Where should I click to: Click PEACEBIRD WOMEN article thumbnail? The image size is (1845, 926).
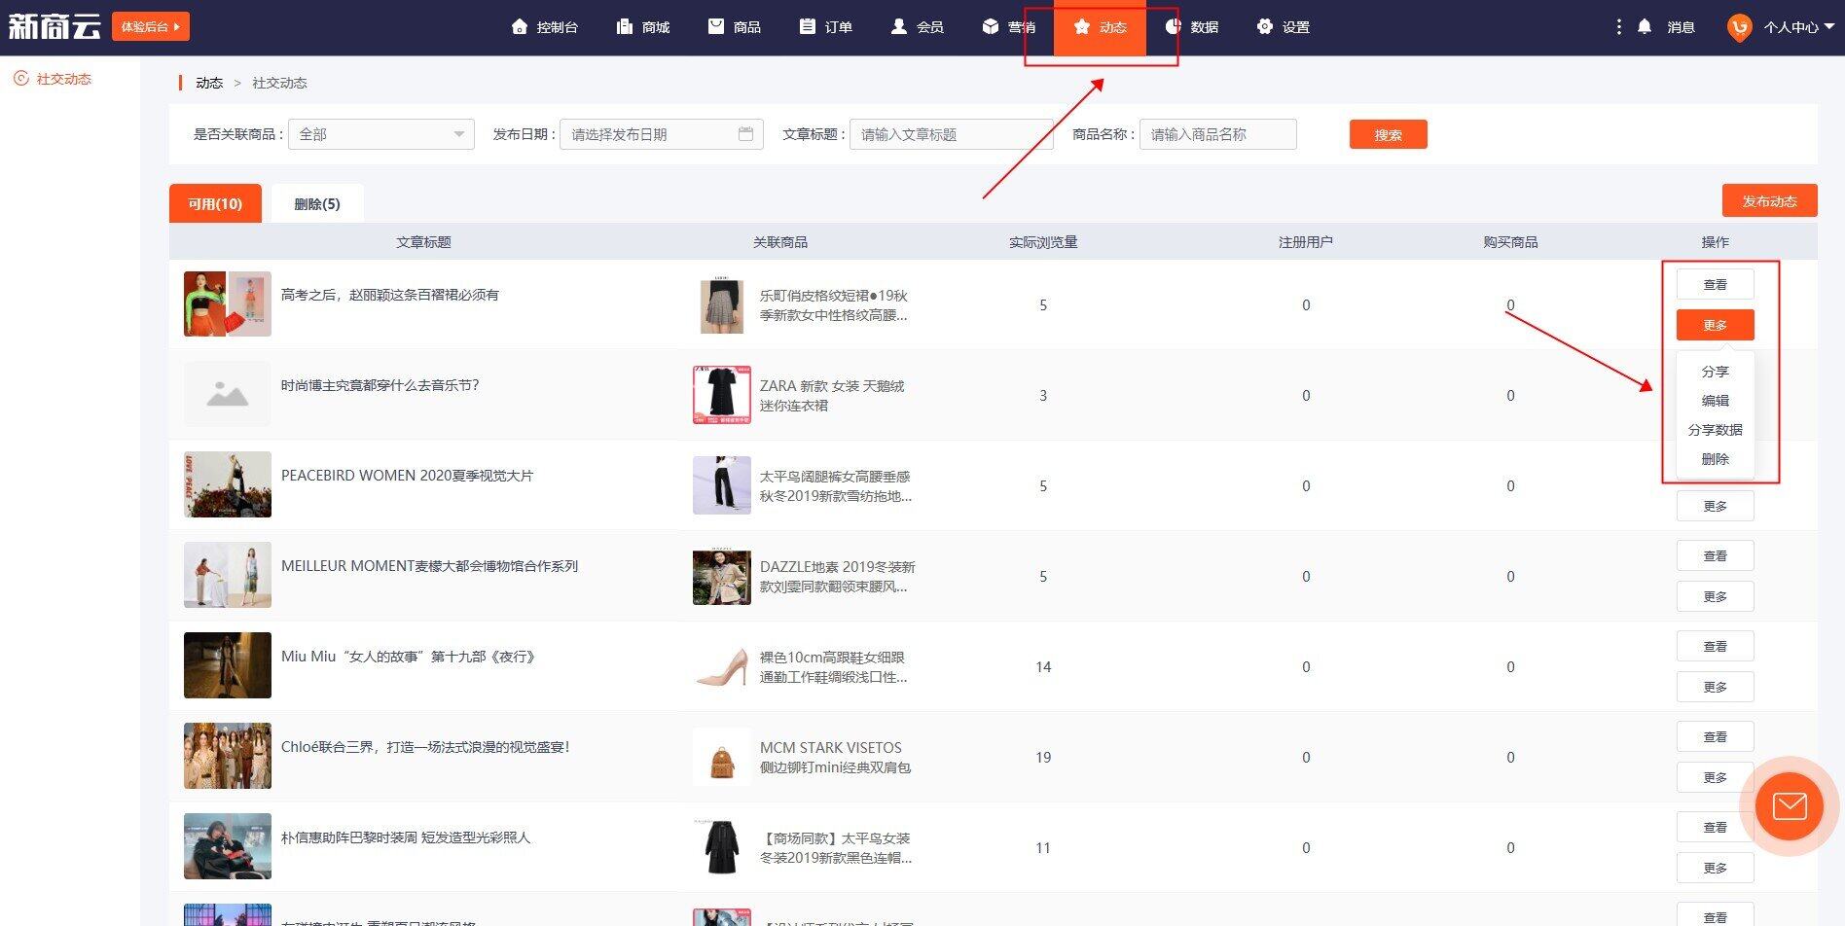(x=228, y=484)
